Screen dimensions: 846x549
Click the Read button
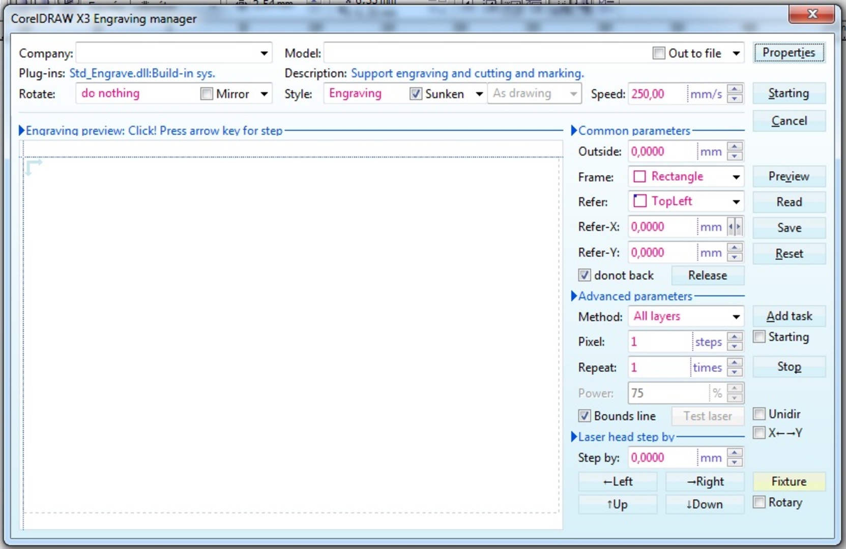[789, 202]
